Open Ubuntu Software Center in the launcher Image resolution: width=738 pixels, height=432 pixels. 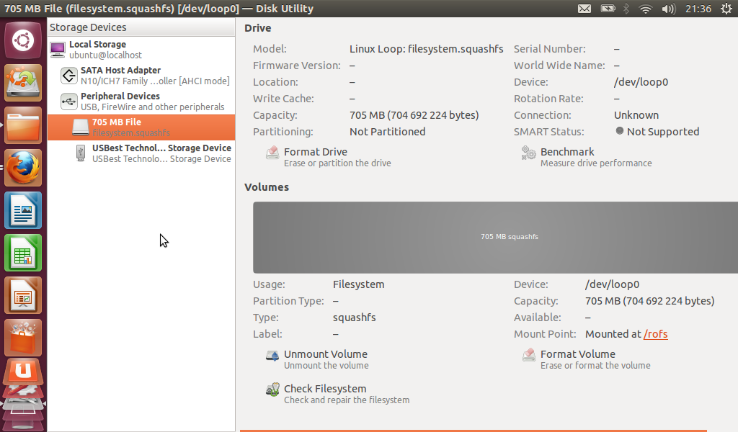23,338
